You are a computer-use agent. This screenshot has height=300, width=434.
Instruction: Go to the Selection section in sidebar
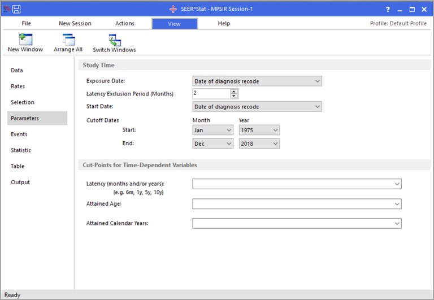coord(23,102)
